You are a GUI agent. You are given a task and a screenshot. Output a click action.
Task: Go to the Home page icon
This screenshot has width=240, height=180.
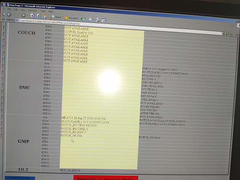coord(45,16)
